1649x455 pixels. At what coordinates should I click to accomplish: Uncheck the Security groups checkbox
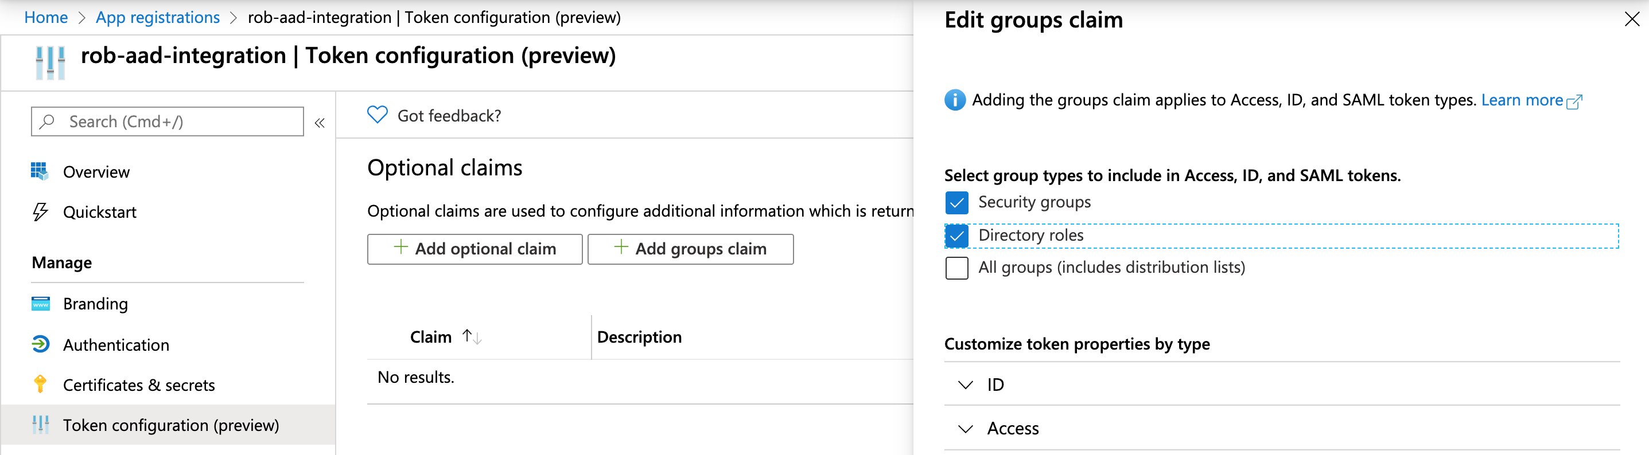pos(956,203)
